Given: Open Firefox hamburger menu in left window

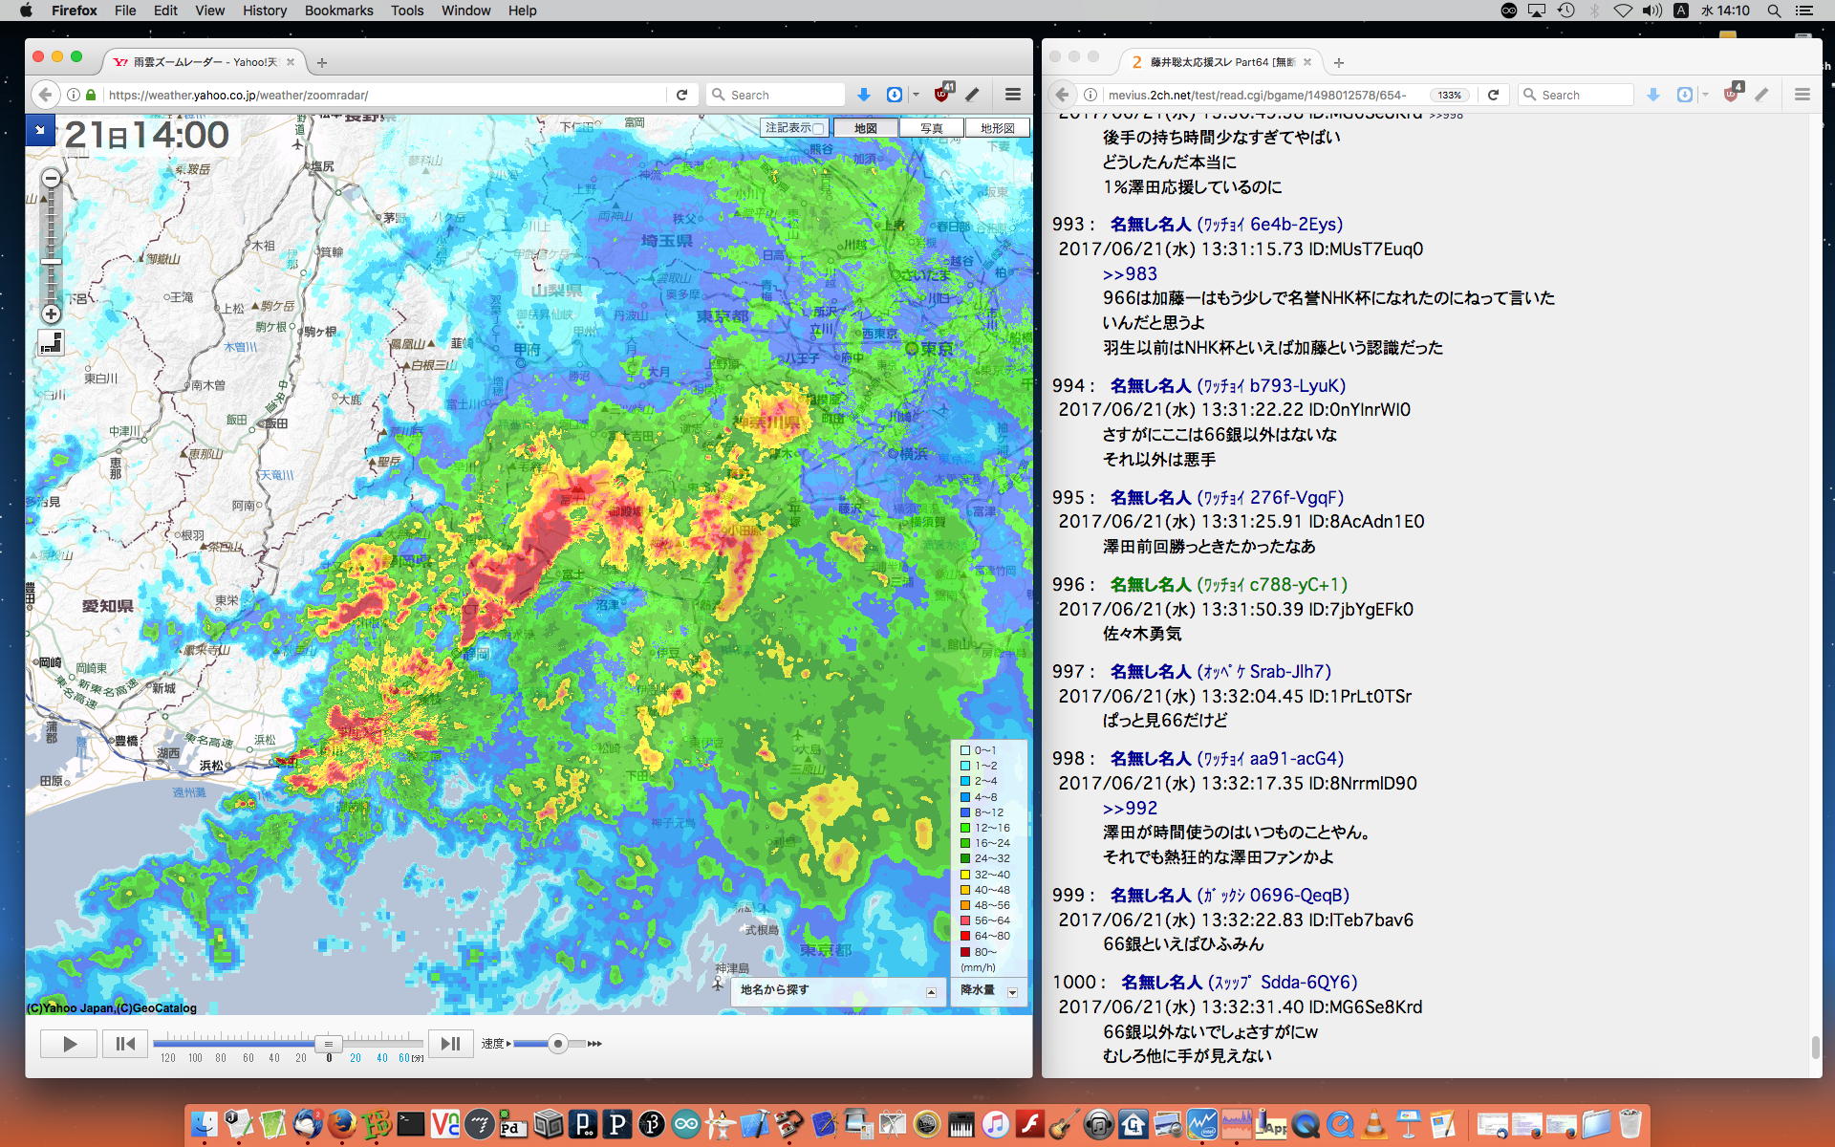Looking at the screenshot, I should (x=1013, y=95).
